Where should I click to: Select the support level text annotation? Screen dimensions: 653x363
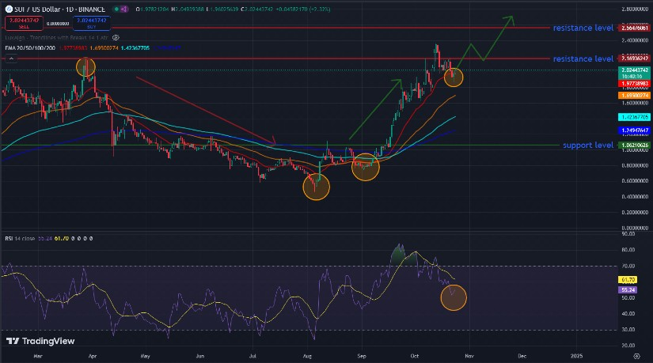(588, 145)
